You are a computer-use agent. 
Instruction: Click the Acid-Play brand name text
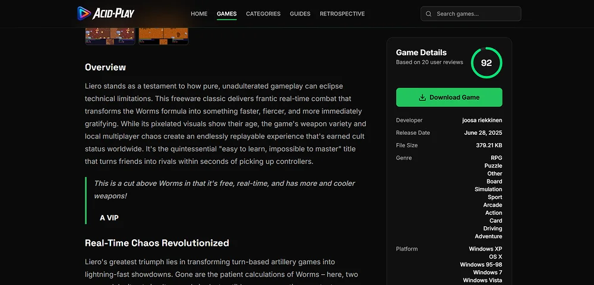[x=115, y=13]
